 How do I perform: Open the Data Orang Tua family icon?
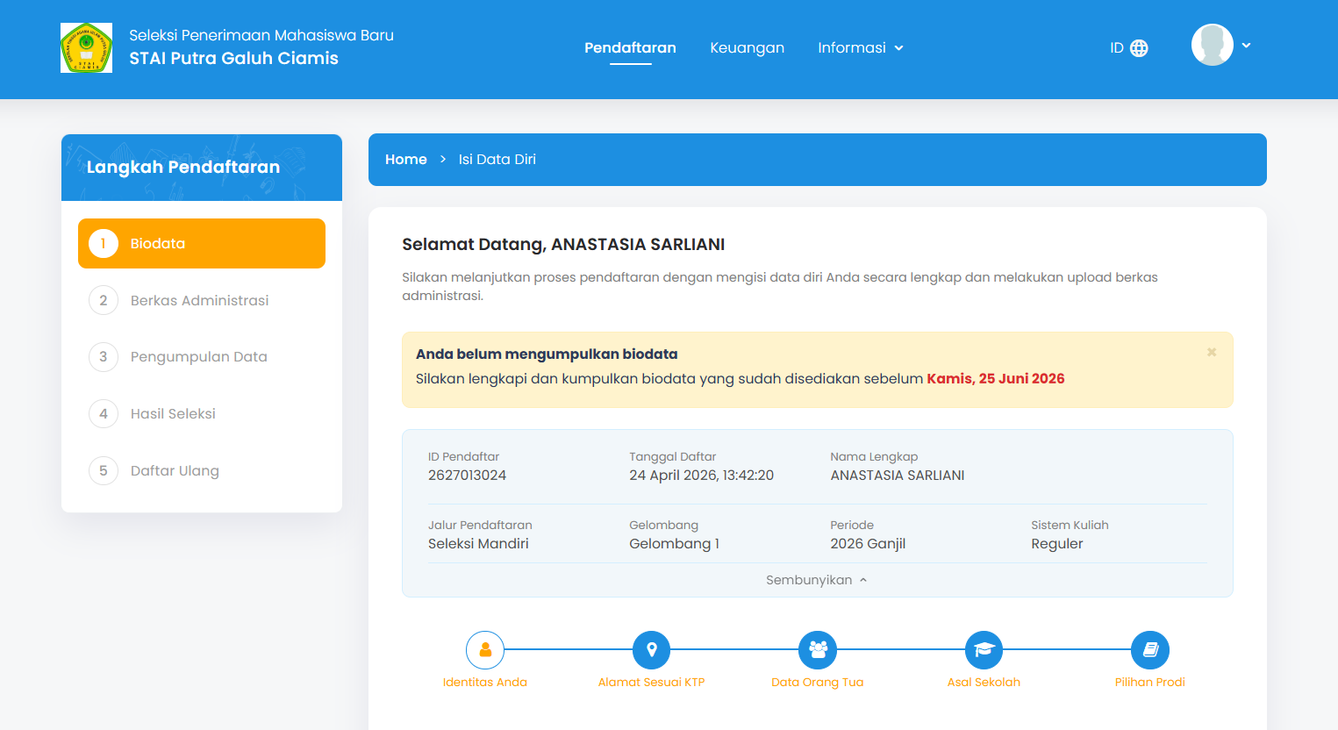coord(818,650)
